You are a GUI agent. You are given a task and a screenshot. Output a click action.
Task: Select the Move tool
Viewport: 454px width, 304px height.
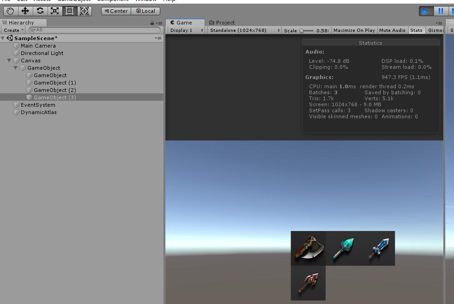click(x=25, y=11)
